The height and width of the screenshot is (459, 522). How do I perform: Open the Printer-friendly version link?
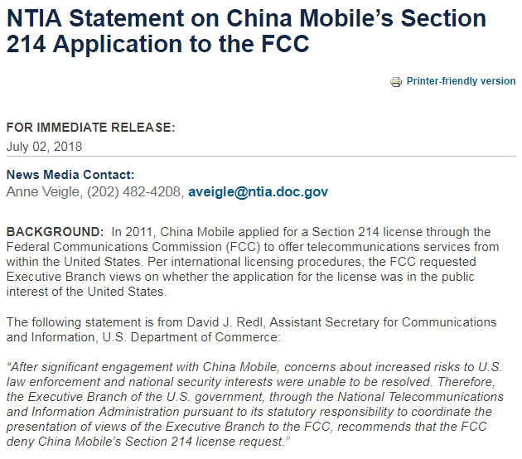click(x=461, y=81)
